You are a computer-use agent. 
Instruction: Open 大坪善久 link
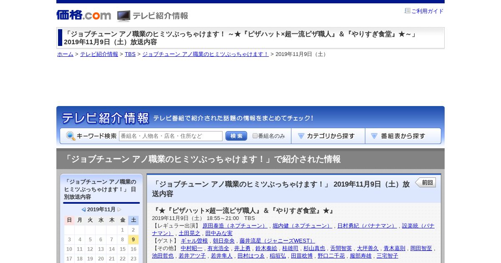coord(368,248)
